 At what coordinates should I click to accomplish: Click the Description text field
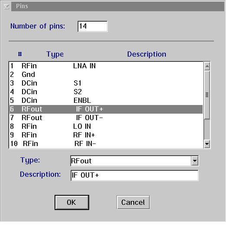(x=135, y=175)
